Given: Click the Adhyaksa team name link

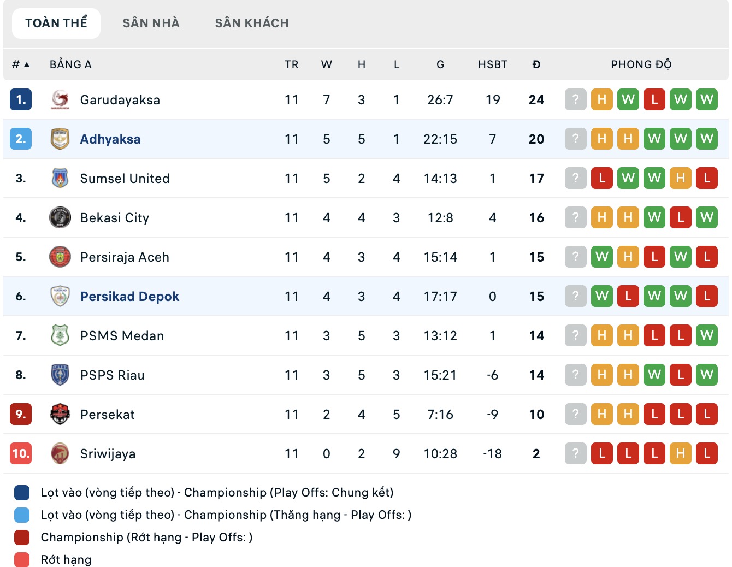Looking at the screenshot, I should (110, 139).
